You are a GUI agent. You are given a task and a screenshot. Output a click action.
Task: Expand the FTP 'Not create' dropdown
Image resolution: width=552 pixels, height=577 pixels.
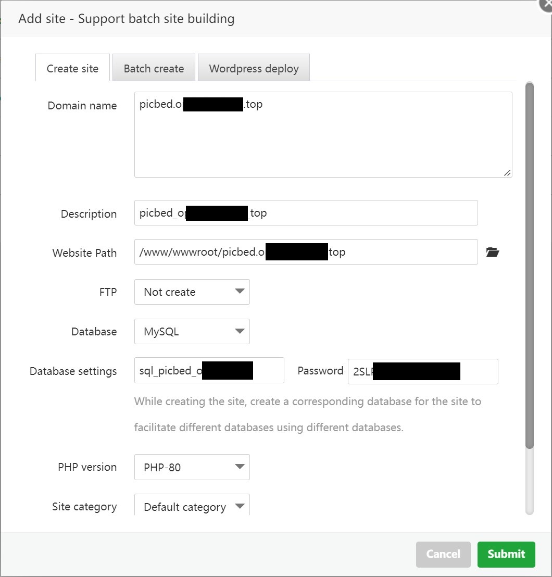point(192,292)
